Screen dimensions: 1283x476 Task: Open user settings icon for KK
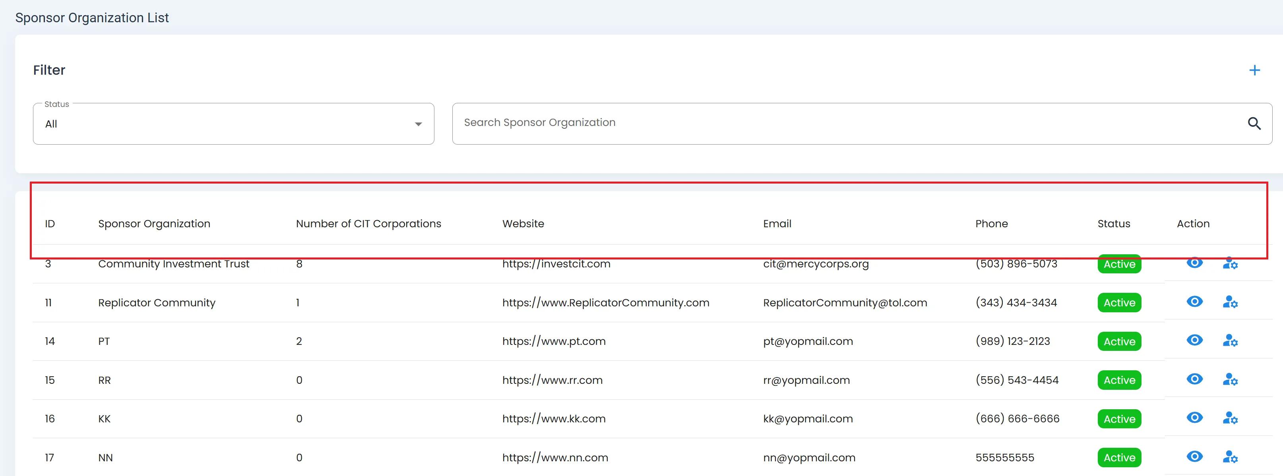click(x=1230, y=418)
